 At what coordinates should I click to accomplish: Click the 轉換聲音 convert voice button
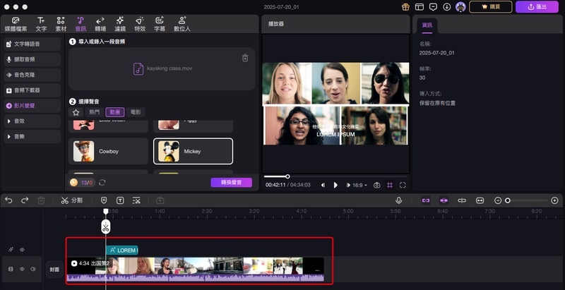[x=232, y=183]
